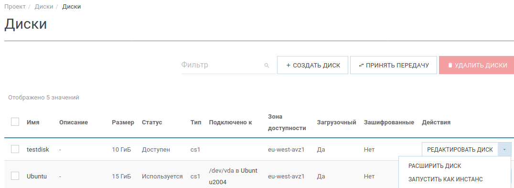Collapse the dropdown arrow next to Редактировать диск
Image resolution: width=514 pixels, height=188 pixels.
click(x=504, y=150)
